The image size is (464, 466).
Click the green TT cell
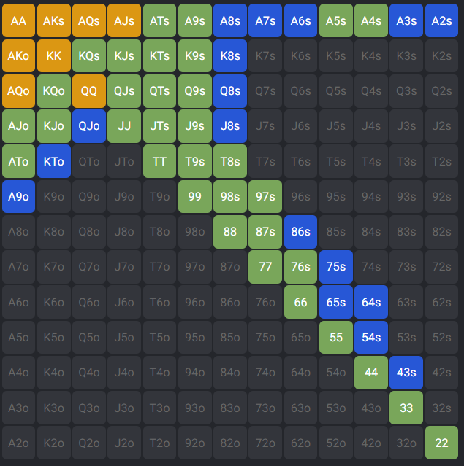[160, 161]
